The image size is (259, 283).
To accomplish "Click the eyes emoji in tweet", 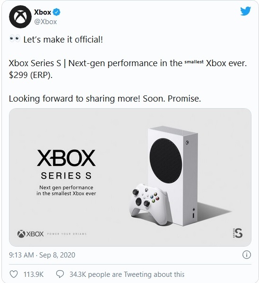I will coord(15,39).
